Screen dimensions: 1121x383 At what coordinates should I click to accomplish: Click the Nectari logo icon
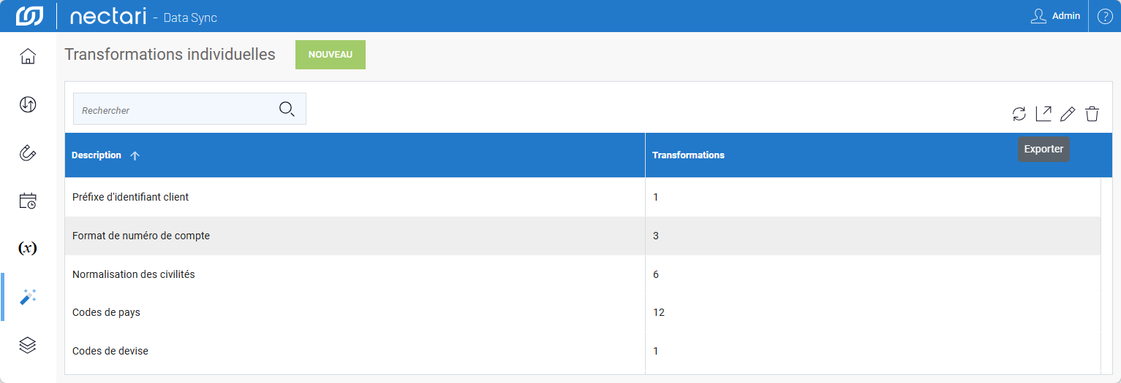[29, 16]
